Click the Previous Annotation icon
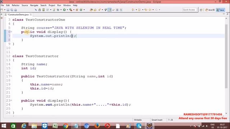This screenshot has height=129, width=230. [139, 10]
